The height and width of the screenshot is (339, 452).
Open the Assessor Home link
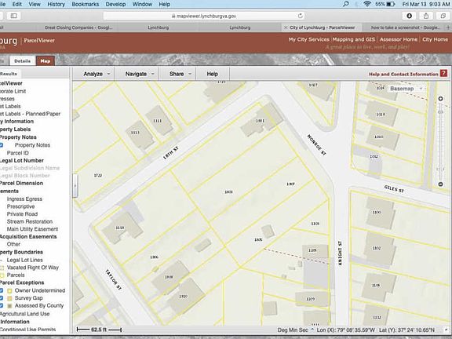399,39
